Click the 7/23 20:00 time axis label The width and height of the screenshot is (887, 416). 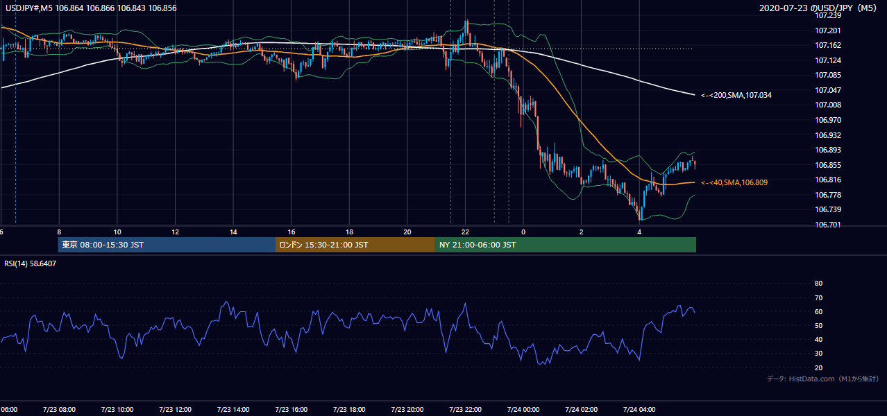coord(407,410)
